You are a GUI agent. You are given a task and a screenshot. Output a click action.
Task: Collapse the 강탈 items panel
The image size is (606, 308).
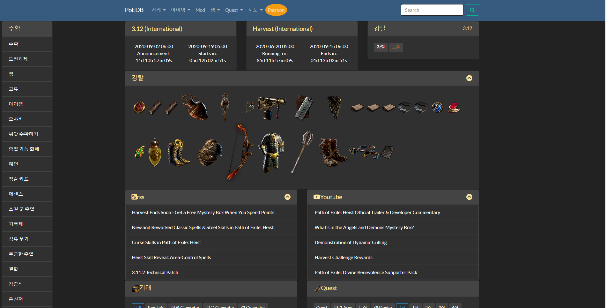pos(469,78)
